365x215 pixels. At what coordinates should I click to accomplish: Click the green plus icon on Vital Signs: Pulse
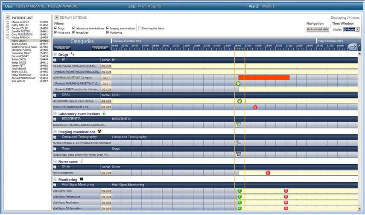[x=239, y=191]
